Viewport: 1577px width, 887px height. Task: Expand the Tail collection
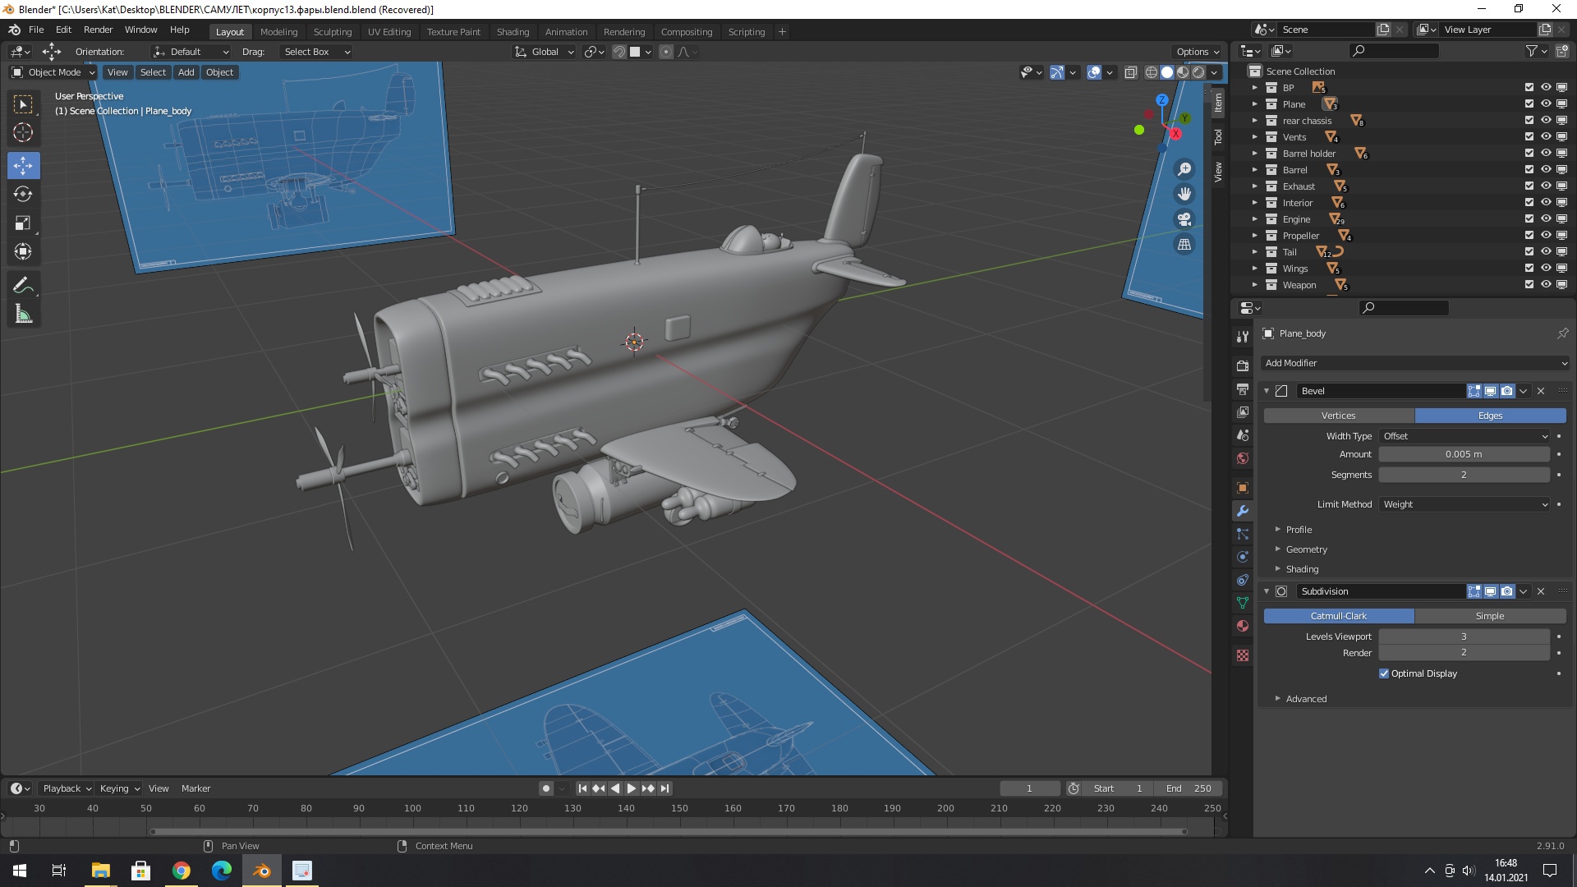(x=1254, y=252)
